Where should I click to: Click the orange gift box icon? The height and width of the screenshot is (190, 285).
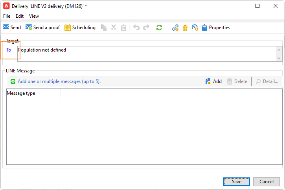[185, 28]
